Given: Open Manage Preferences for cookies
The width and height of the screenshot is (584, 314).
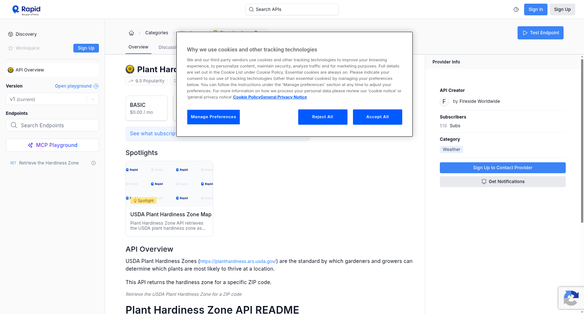Looking at the screenshot, I should (214, 117).
